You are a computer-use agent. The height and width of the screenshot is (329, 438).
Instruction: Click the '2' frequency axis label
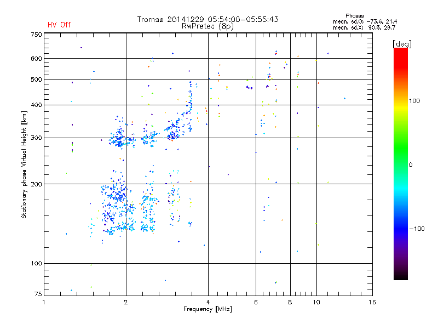pyautogui.click(x=126, y=302)
